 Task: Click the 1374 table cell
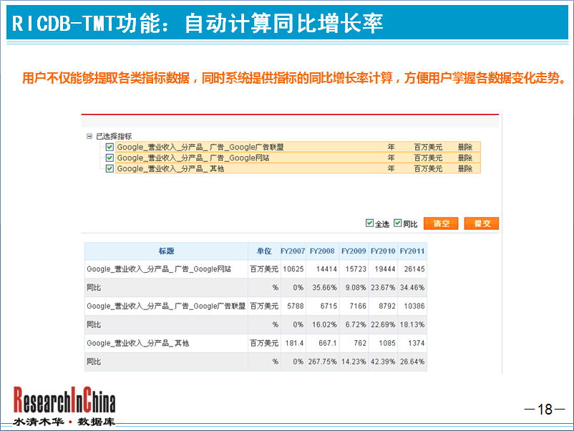[x=412, y=343]
